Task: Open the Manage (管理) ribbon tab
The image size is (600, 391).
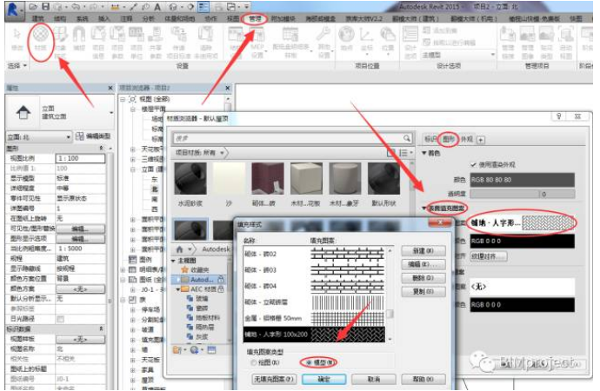Action: click(255, 18)
